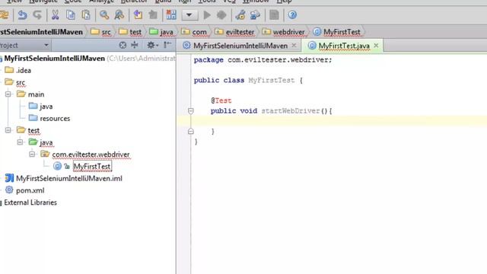This screenshot has width=487, height=274.
Task: Close the MyFirstTest.java tab
Action: pos(376,46)
